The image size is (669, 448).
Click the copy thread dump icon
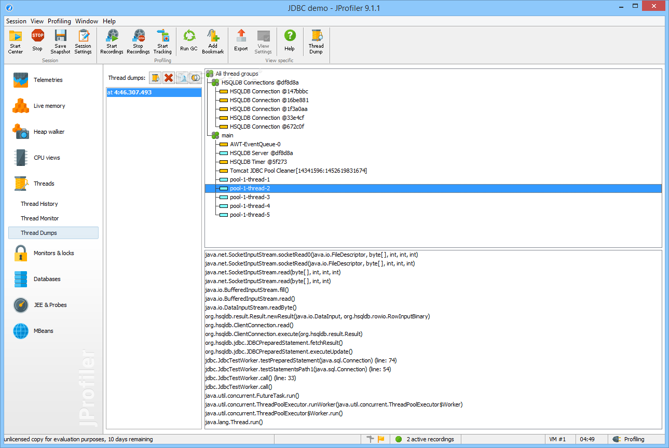[x=182, y=78]
